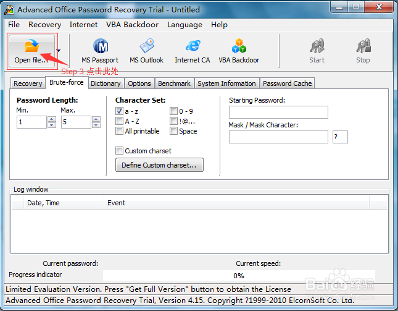Enable the All printable checkbox
This screenshot has height=311, width=398.
tap(119, 131)
